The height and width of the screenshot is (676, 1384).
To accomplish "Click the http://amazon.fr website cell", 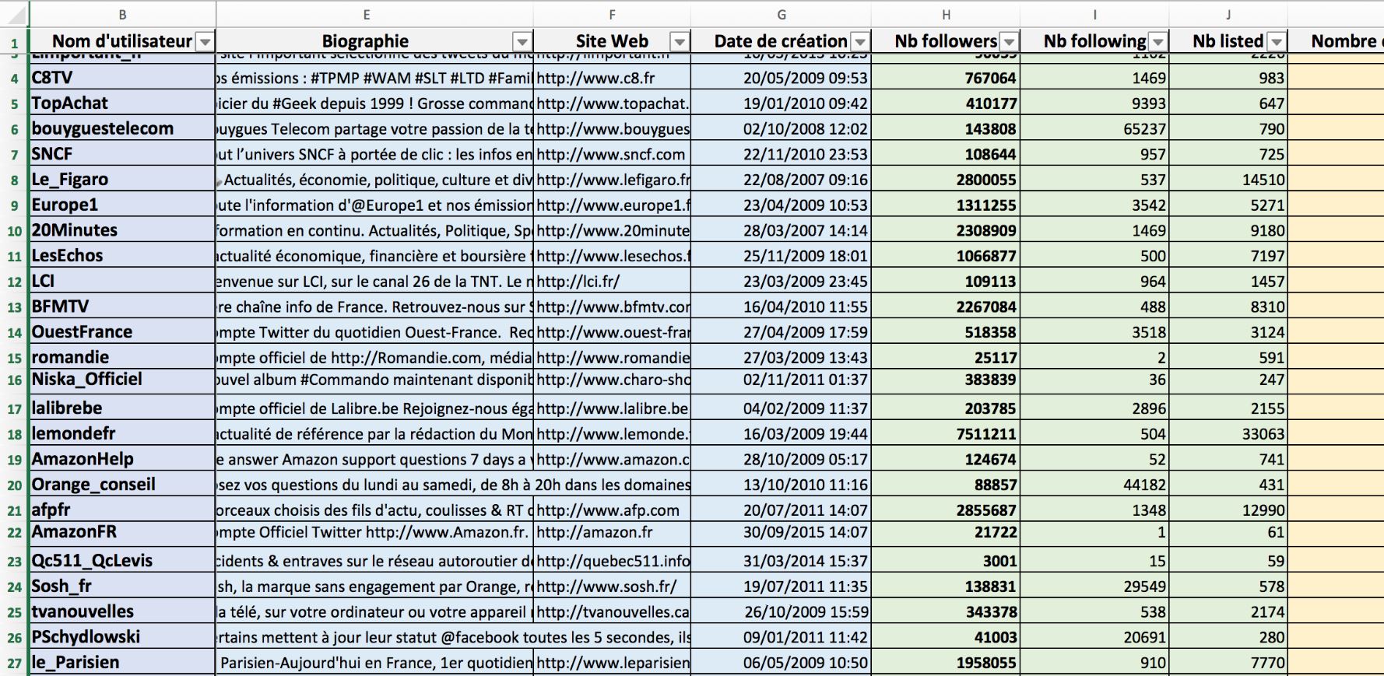I will [x=612, y=534].
